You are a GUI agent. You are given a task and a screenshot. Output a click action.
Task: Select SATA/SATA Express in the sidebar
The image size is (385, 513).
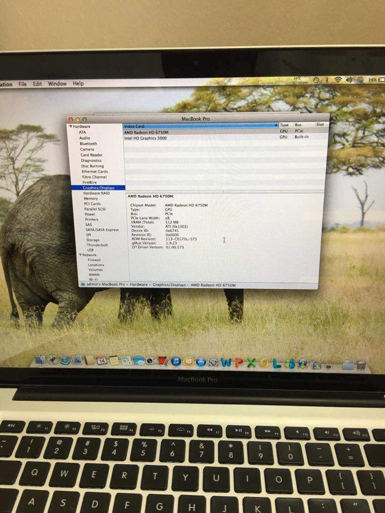[102, 230]
